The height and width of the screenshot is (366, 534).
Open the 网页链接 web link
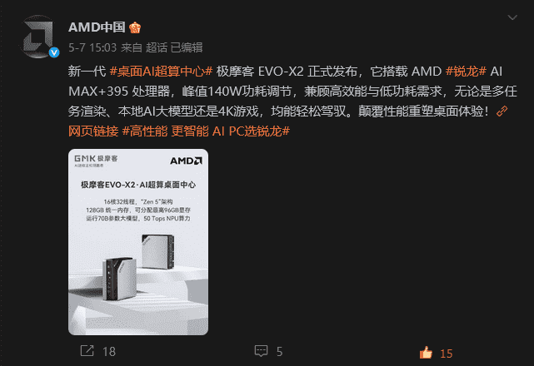point(93,131)
